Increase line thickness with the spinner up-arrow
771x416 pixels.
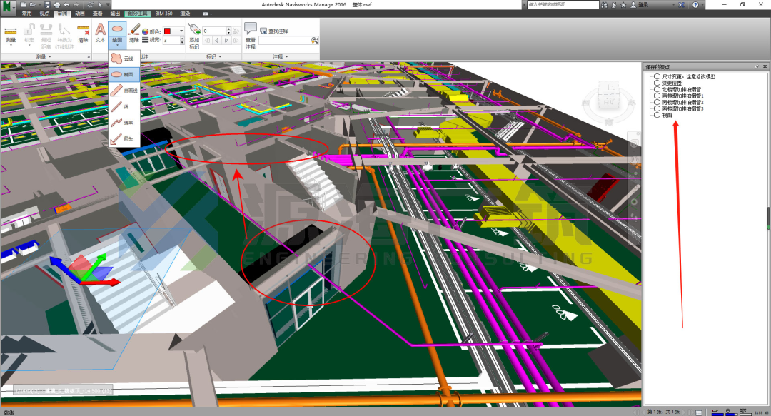(183, 39)
